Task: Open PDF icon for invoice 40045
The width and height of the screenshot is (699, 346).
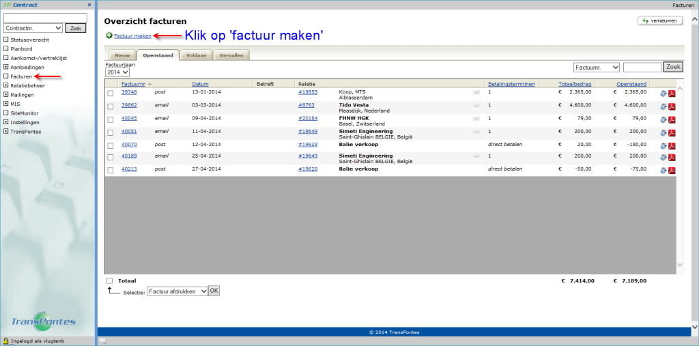Action: (672, 119)
